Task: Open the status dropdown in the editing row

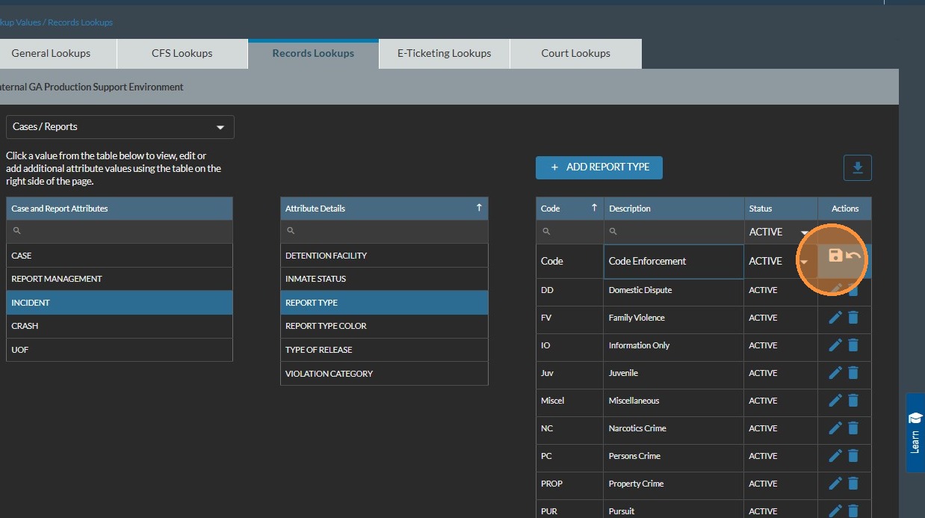Action: (804, 262)
